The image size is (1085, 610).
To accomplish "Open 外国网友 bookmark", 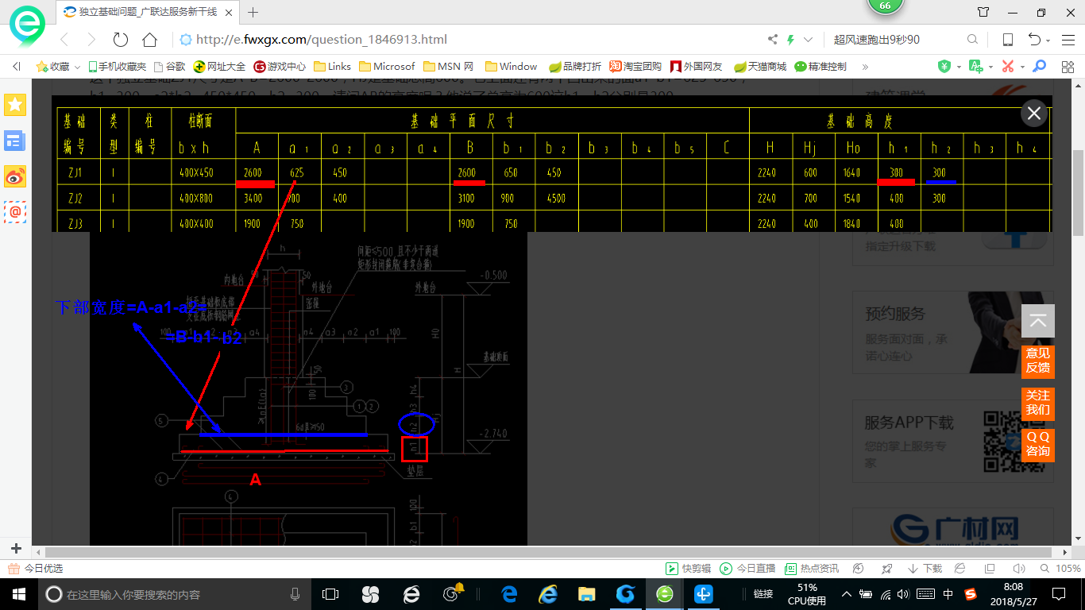I will click(697, 67).
